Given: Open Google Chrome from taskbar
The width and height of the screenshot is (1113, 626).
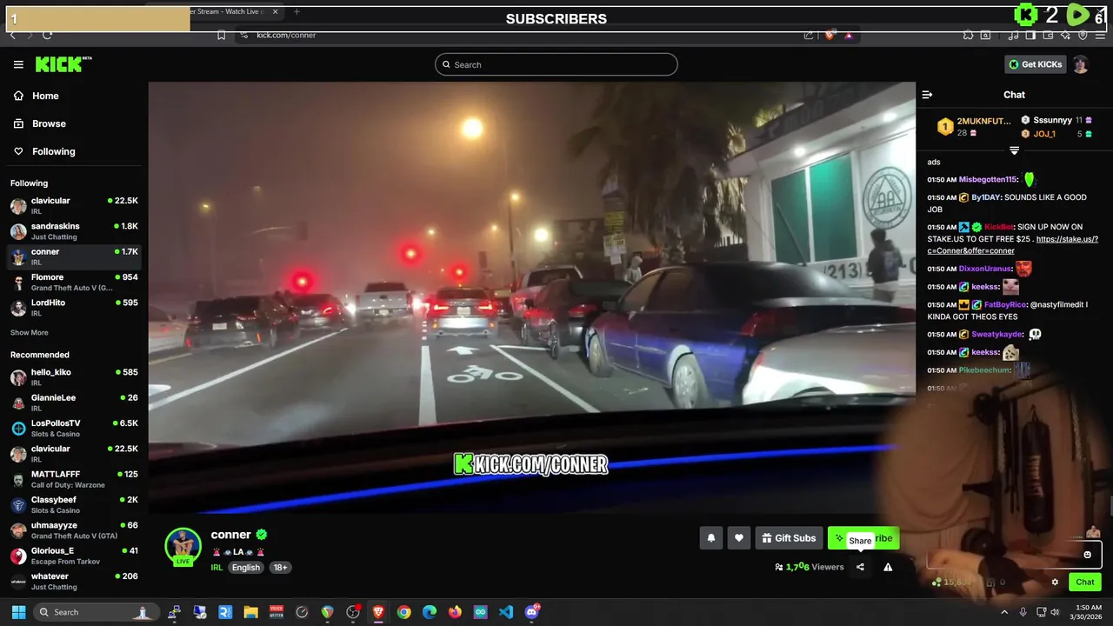Looking at the screenshot, I should pyautogui.click(x=403, y=612).
